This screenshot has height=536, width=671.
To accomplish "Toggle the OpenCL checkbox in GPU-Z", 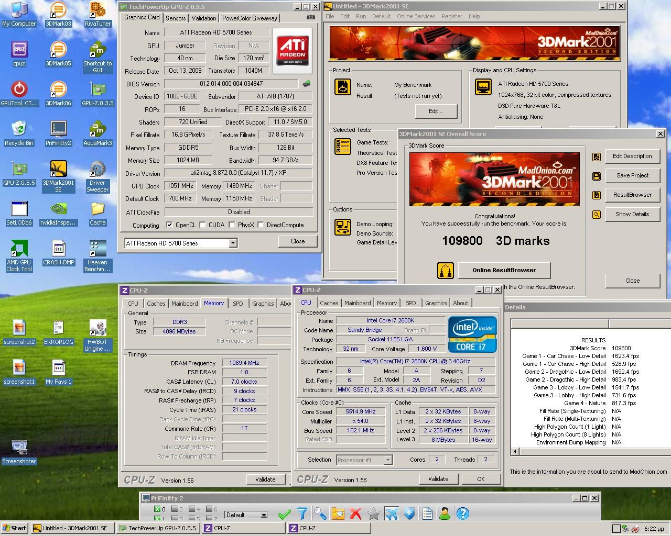I will (x=169, y=225).
